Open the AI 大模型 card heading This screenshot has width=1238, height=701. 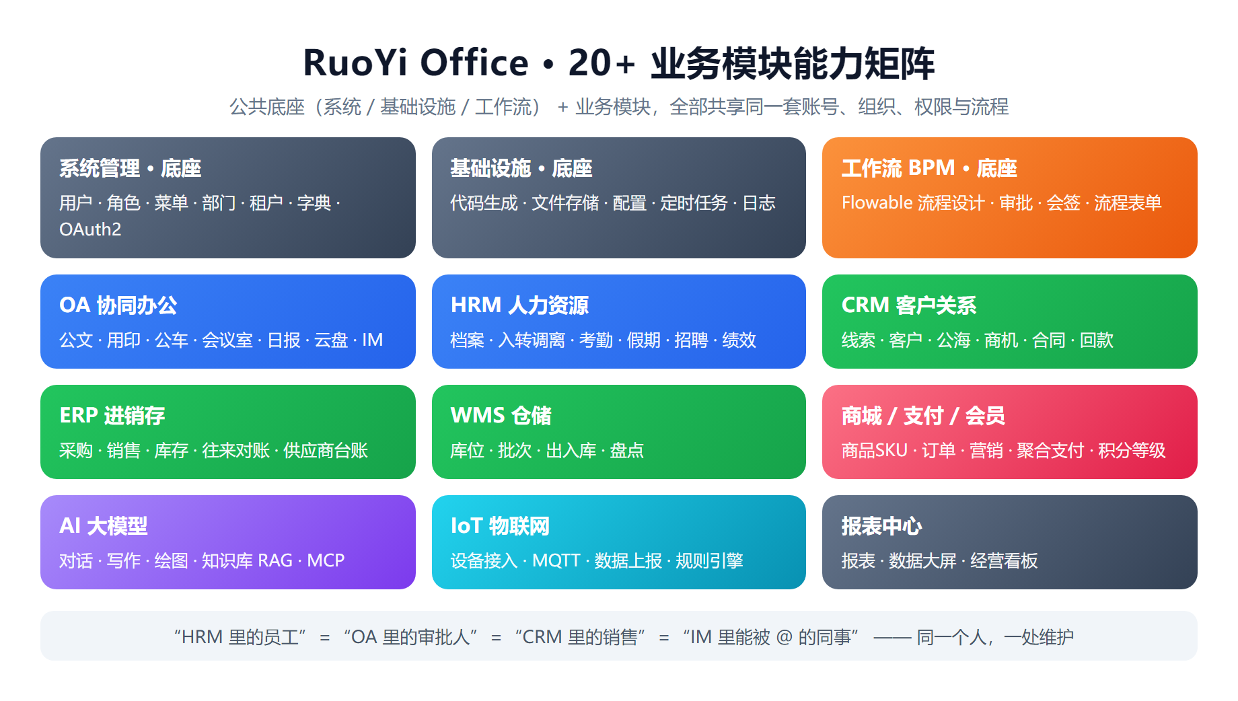coord(104,526)
